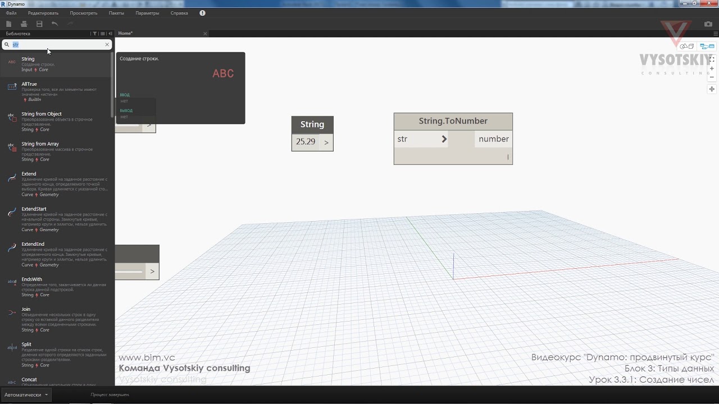Viewport: 719px width, 404px height.
Task: Select String from Array search result
Action: click(x=56, y=151)
